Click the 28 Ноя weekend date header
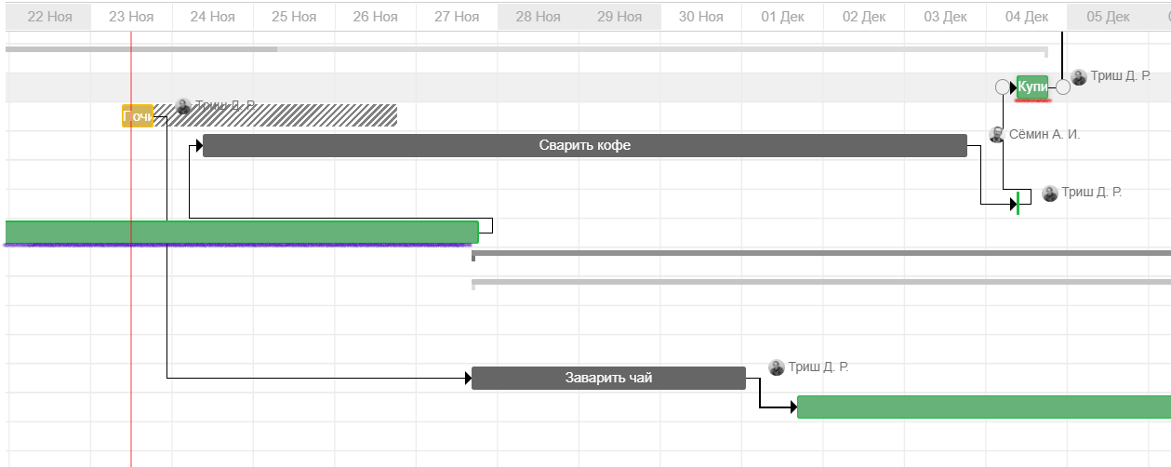 538,17
